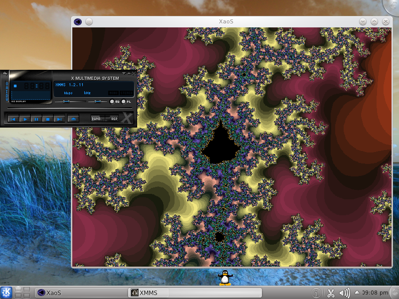Click the 'XMMS 1.2.11' song title display
Viewport: 399px width, 299px height.
(69, 85)
